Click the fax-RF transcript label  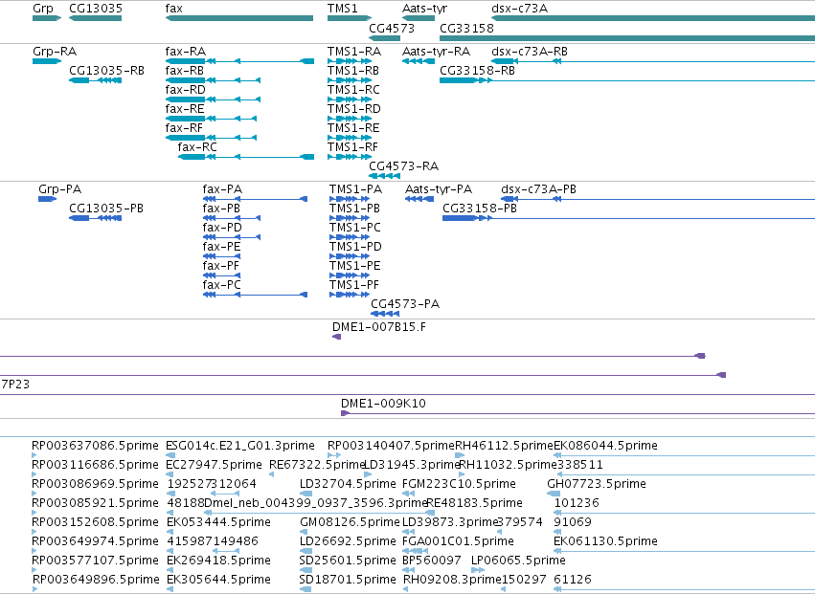pos(184,128)
